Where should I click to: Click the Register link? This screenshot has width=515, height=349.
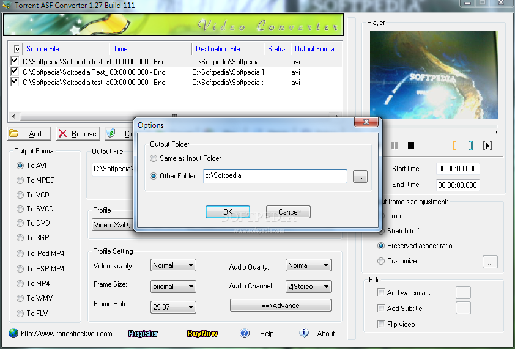[143, 334]
